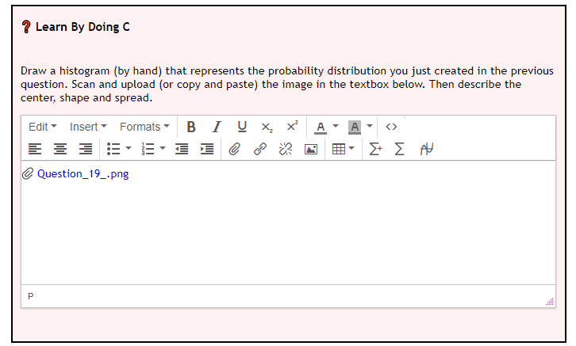This screenshot has width=576, height=346.
Task: Decrease indent
Action: (x=182, y=149)
